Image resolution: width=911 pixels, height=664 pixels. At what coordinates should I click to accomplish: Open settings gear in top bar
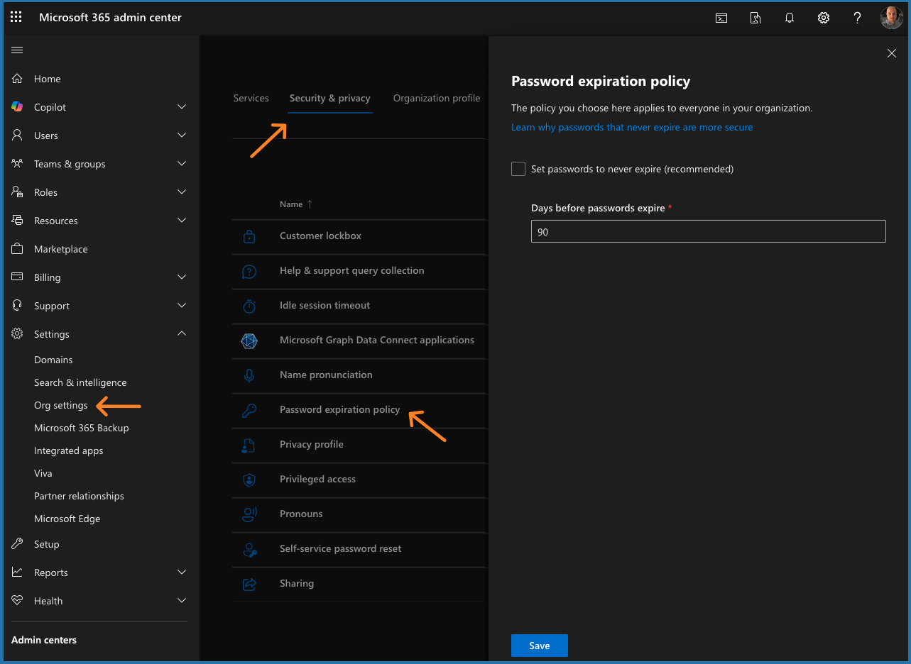click(x=824, y=18)
